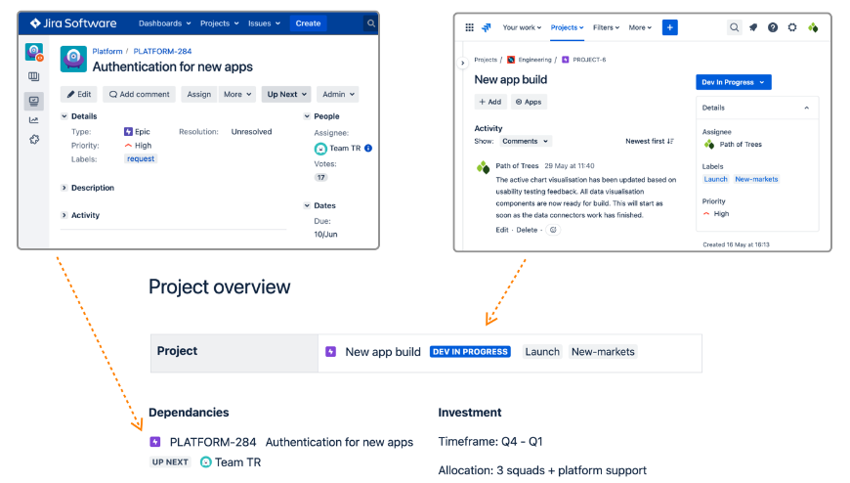Image resolution: width=850 pixels, height=483 pixels.
Task: Click the reports chart icon in sidebar
Action: 34,120
